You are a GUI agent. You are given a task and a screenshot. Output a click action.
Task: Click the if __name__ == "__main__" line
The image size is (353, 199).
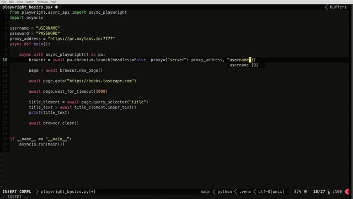click(40, 139)
